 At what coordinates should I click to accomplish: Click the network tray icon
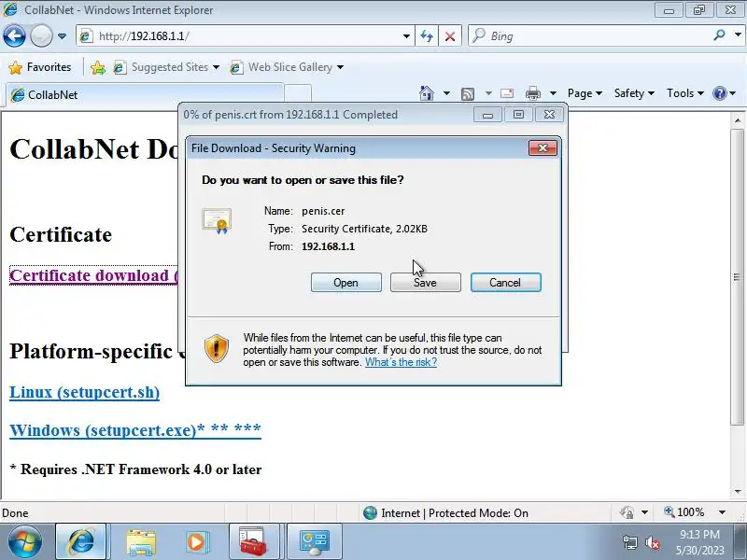tap(629, 542)
